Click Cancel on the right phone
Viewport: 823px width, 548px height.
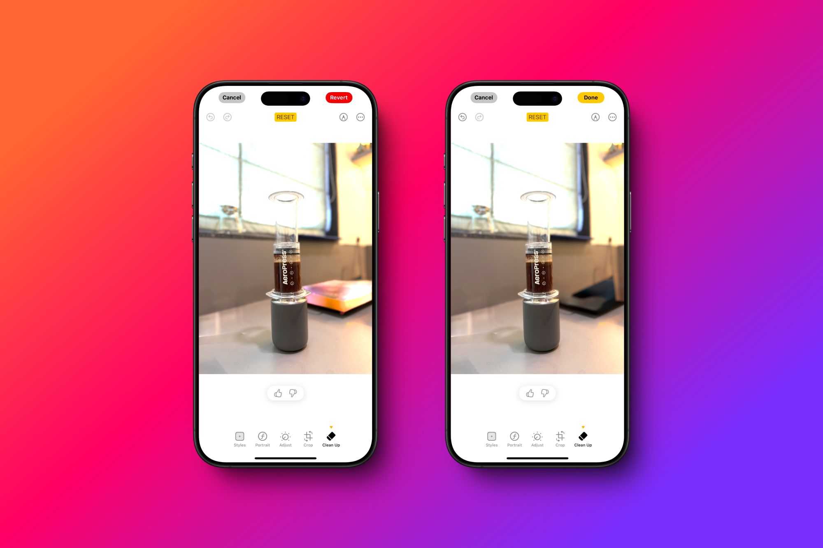[484, 97]
